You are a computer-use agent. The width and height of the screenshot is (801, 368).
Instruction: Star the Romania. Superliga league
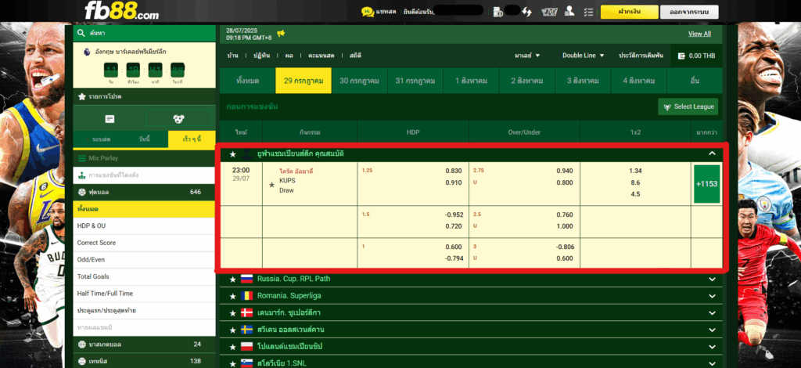(233, 296)
